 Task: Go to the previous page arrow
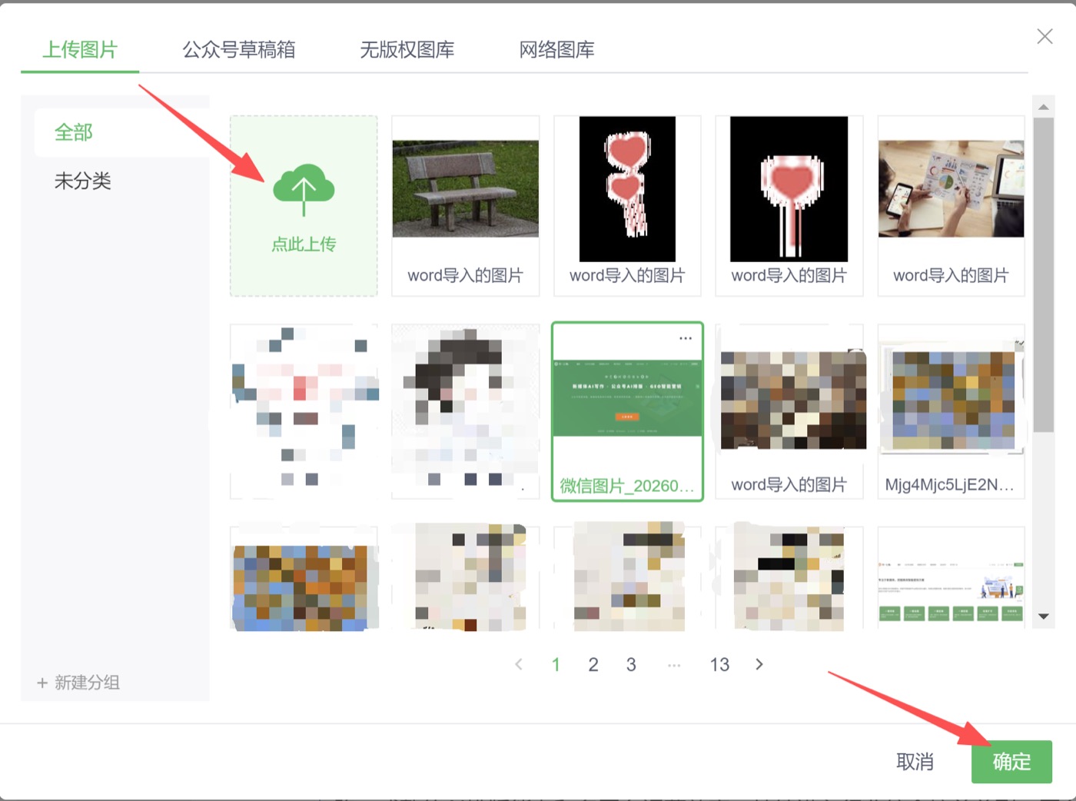click(519, 664)
